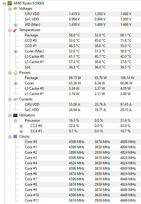The height and width of the screenshot is (204, 141).
Task: Expand the CCX #0 utilization node
Action: pyautogui.click(x=21, y=126)
